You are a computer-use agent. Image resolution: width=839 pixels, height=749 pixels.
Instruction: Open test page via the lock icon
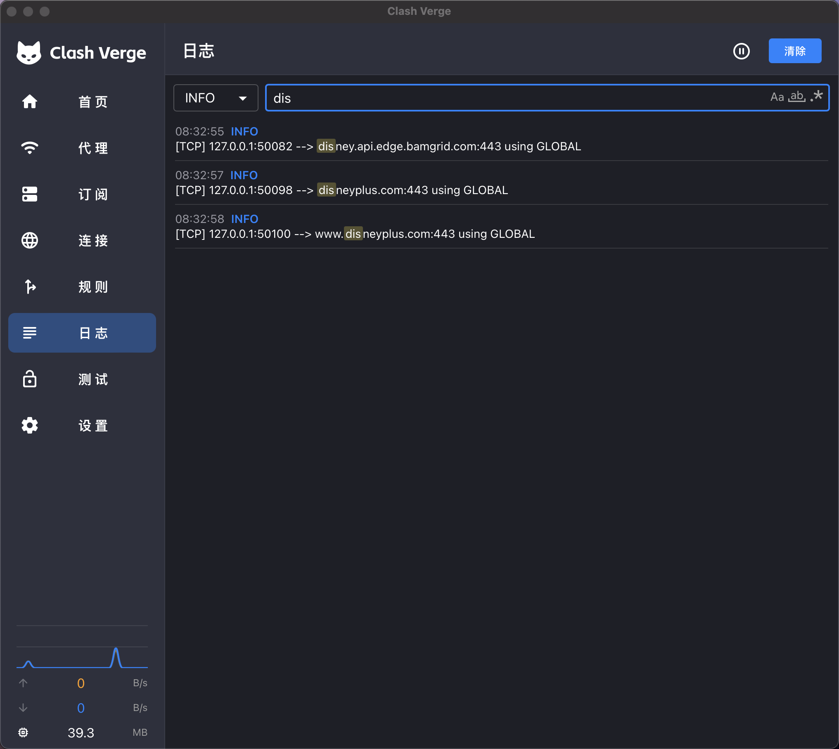(30, 379)
